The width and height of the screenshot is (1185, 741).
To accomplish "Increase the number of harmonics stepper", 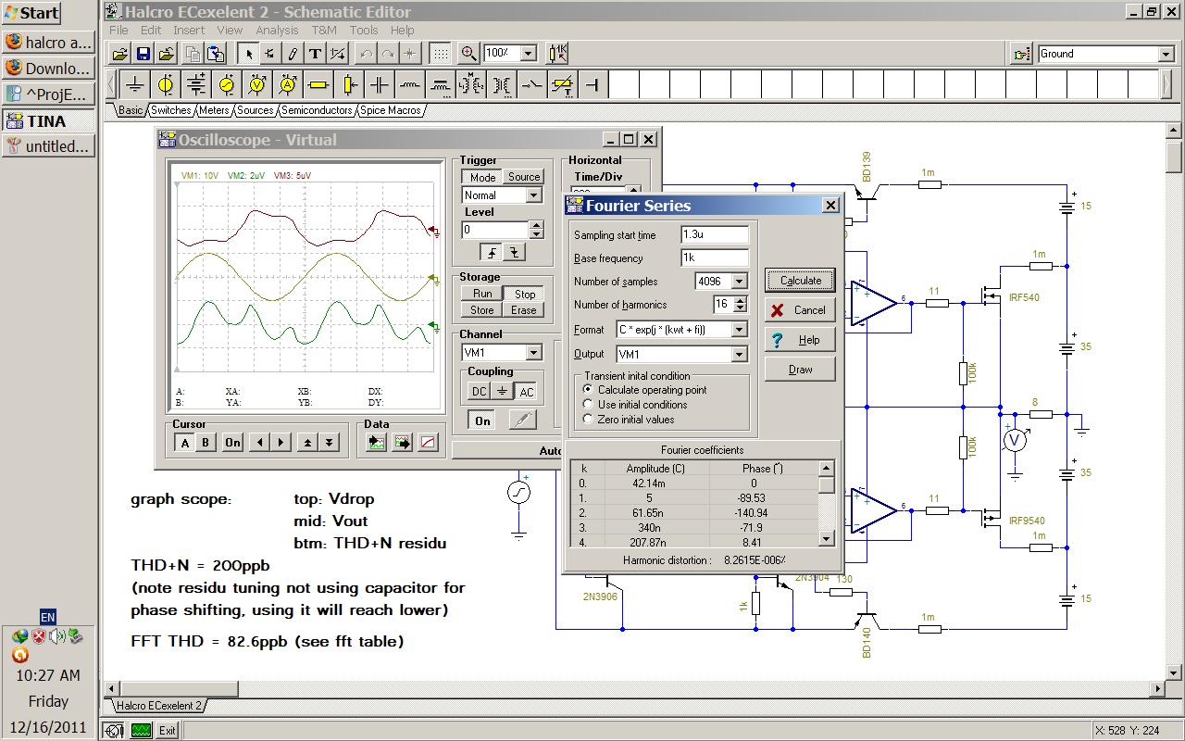I will (x=741, y=300).
